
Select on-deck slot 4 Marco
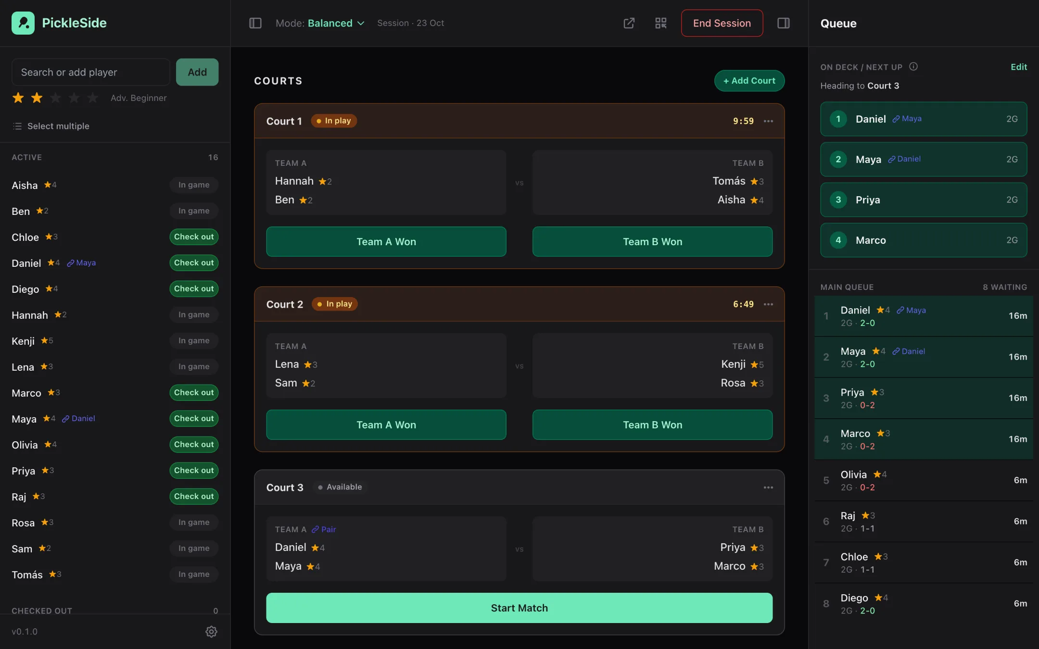(x=924, y=240)
